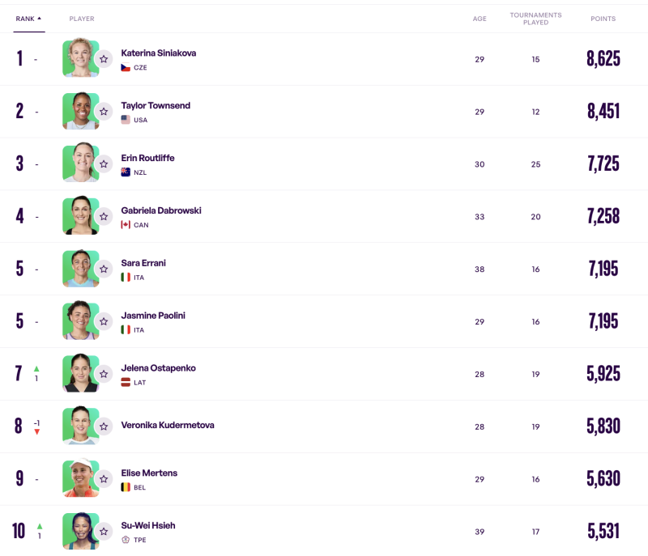This screenshot has width=648, height=556.
Task: Click star icon beside Taylor Townsend
Action: pyautogui.click(x=104, y=112)
